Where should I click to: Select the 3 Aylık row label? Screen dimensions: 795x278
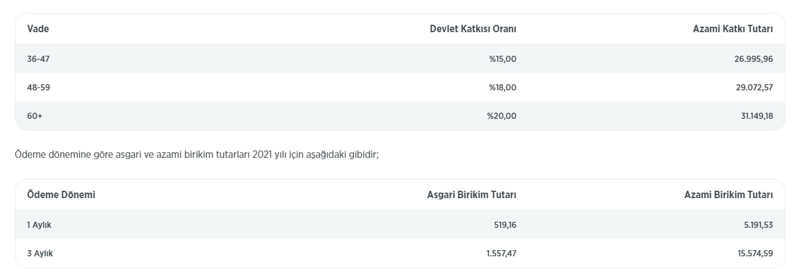[40, 253]
